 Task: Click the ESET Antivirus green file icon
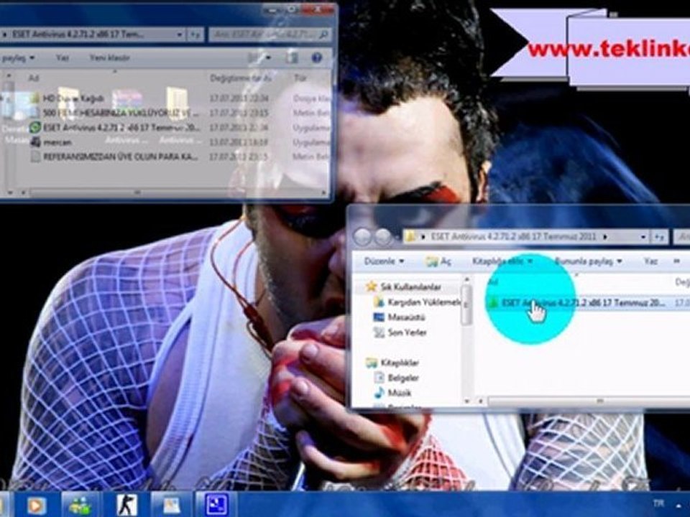pos(34,128)
